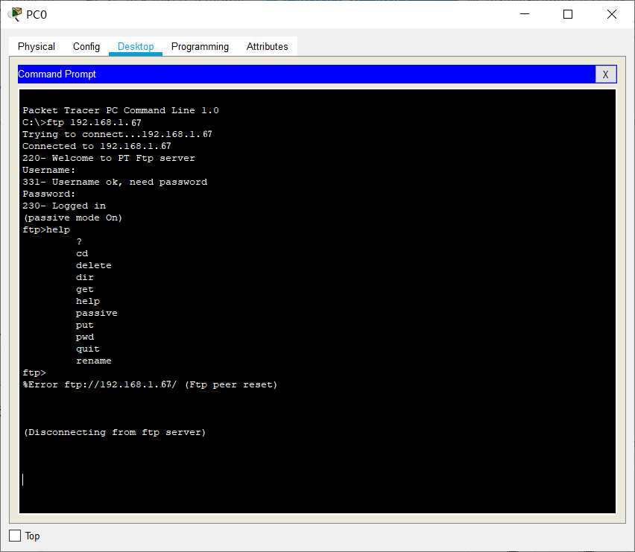Minimize the PC0 window
The width and height of the screenshot is (635, 552).
525,14
